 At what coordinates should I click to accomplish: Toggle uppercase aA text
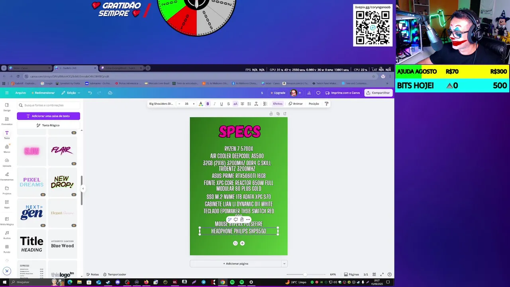tap(235, 104)
